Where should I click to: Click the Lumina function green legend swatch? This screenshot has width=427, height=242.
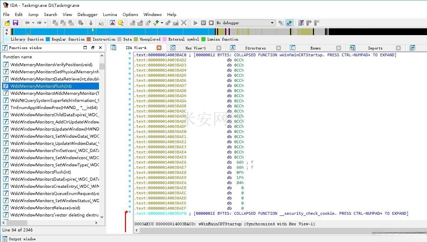204,39
